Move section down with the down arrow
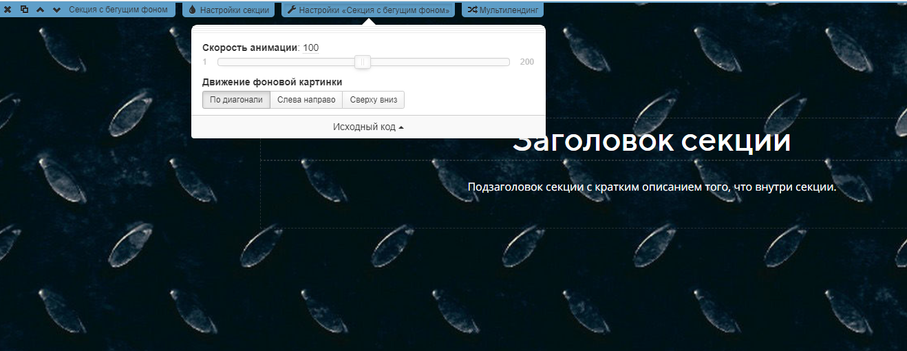This screenshot has width=907, height=351. click(56, 10)
